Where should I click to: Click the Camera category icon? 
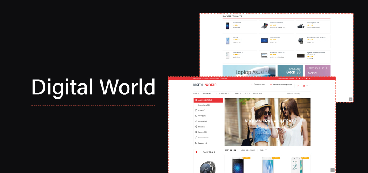[196, 121]
